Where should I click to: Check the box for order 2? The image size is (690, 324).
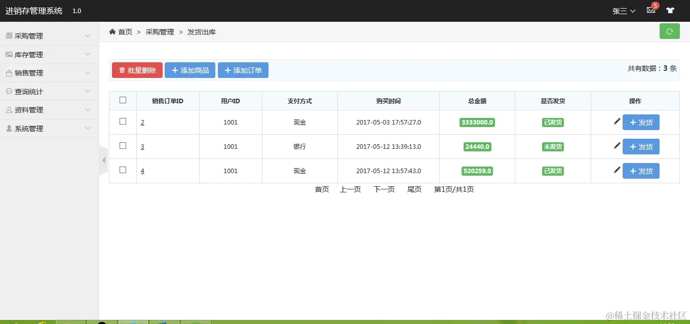point(123,121)
